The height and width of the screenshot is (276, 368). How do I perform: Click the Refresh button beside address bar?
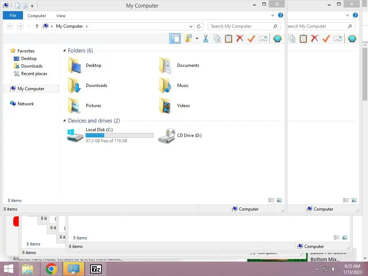(x=199, y=26)
